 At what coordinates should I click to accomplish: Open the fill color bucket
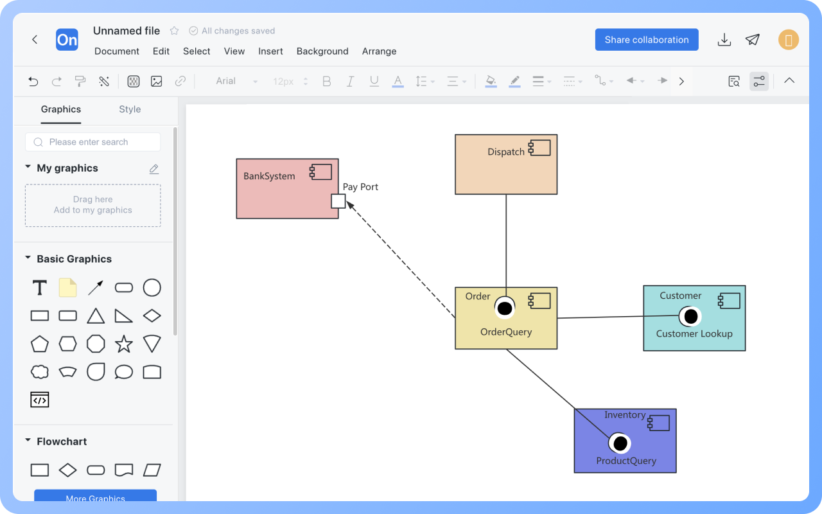coord(491,82)
